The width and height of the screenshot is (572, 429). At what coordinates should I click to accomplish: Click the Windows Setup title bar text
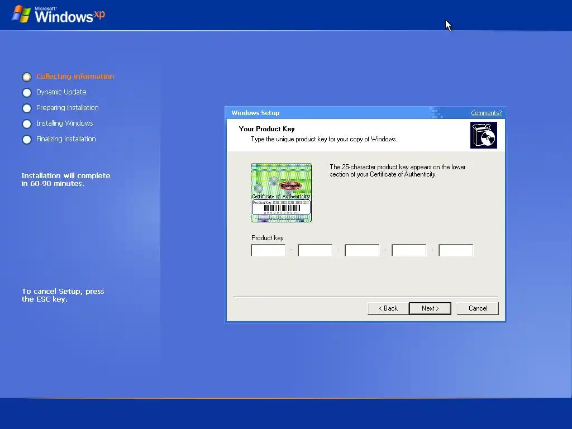tap(255, 113)
